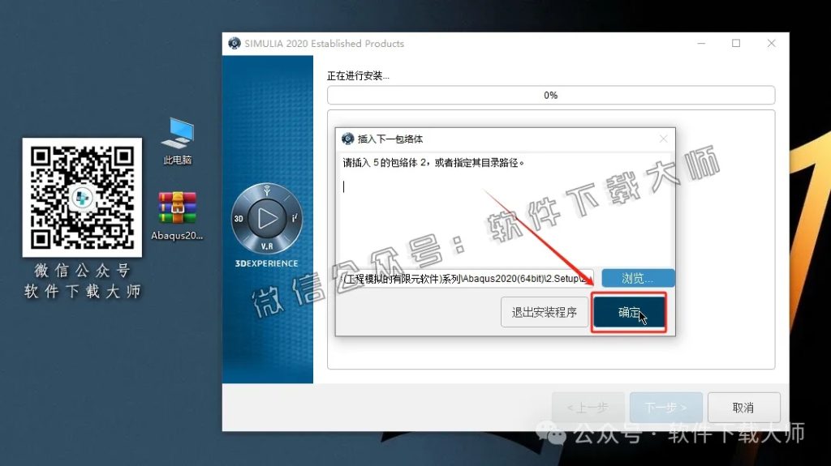831x466 pixels.
Task: Close the 插入下一包络体 dialog
Action: click(663, 139)
